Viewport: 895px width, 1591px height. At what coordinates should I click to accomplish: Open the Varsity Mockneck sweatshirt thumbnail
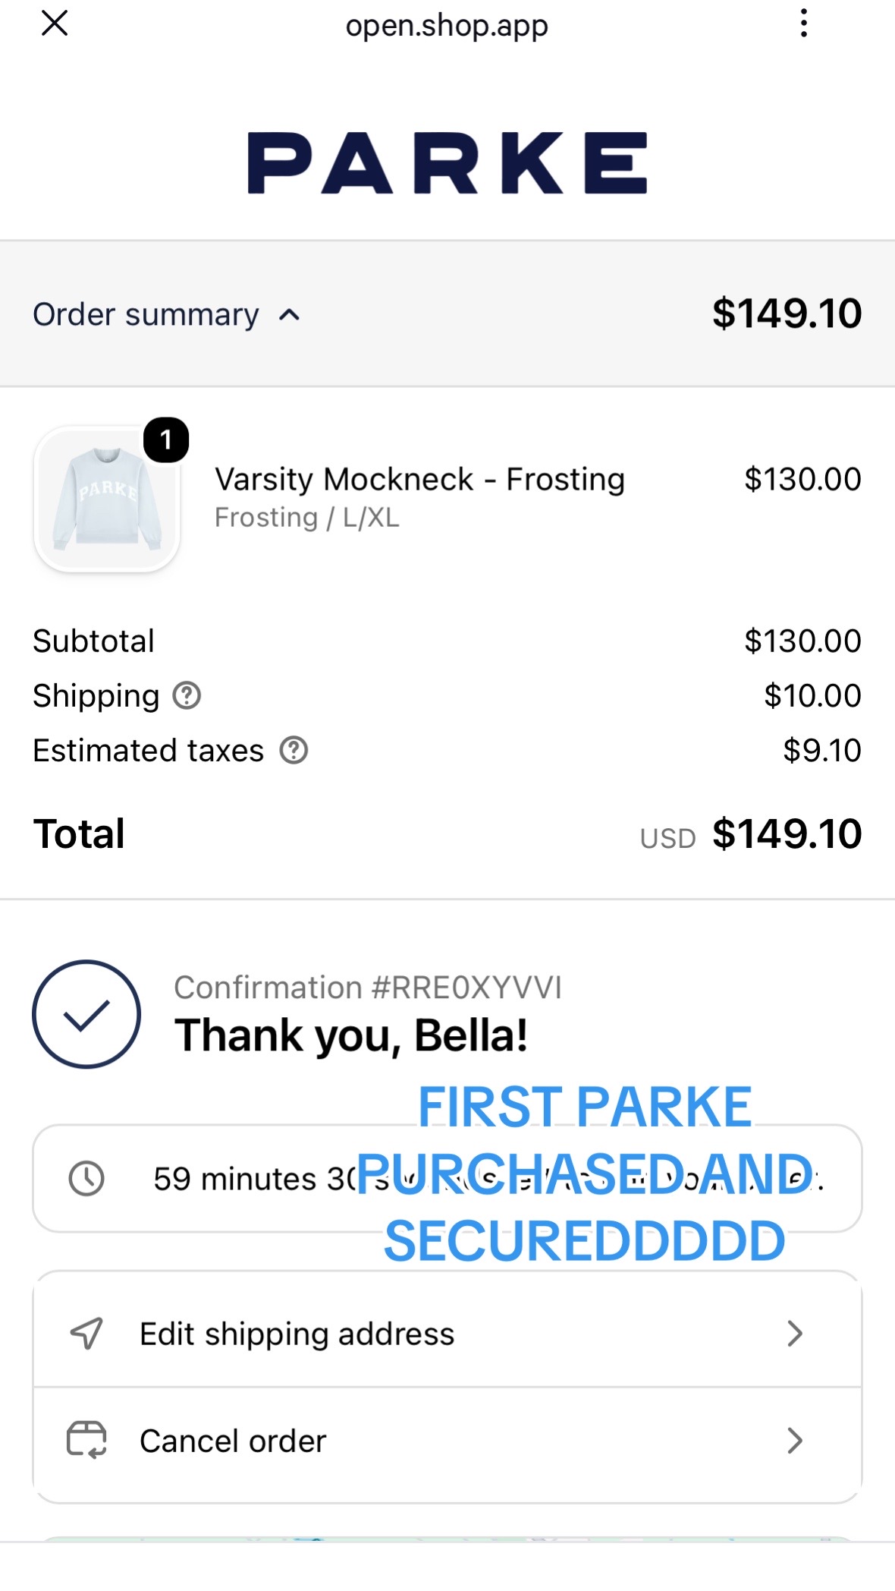pos(107,499)
